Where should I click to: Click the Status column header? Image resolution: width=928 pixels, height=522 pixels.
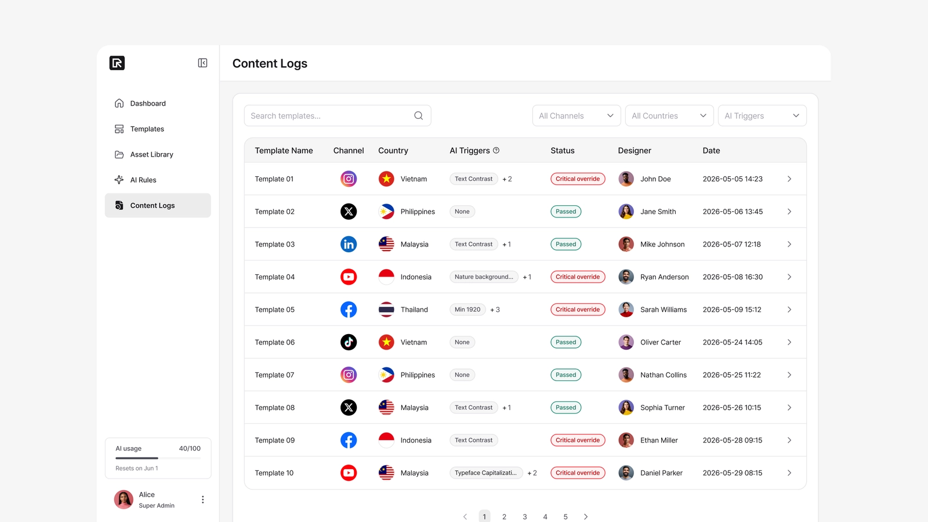pyautogui.click(x=563, y=150)
